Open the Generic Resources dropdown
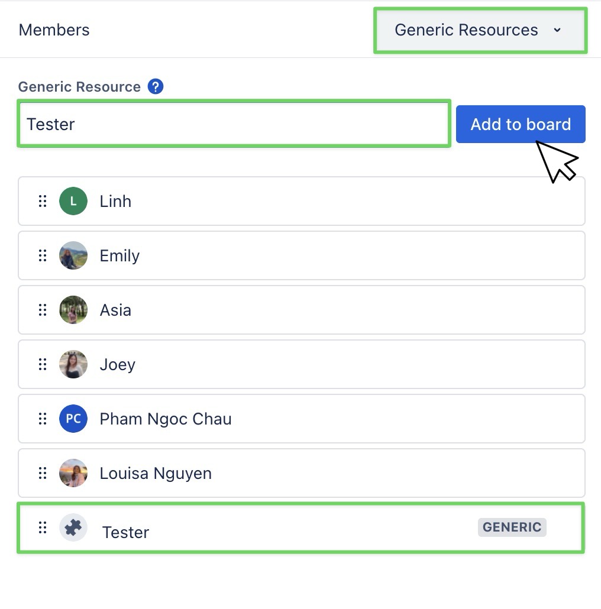 click(480, 30)
